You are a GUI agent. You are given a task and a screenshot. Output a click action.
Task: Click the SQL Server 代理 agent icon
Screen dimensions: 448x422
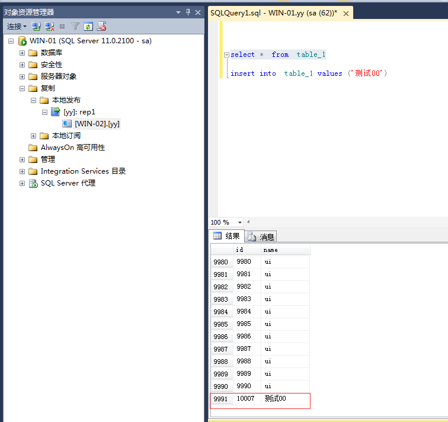point(33,183)
